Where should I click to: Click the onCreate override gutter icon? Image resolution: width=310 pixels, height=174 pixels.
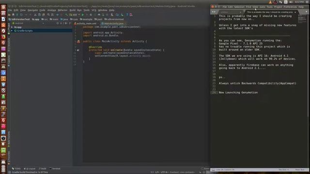[78, 50]
